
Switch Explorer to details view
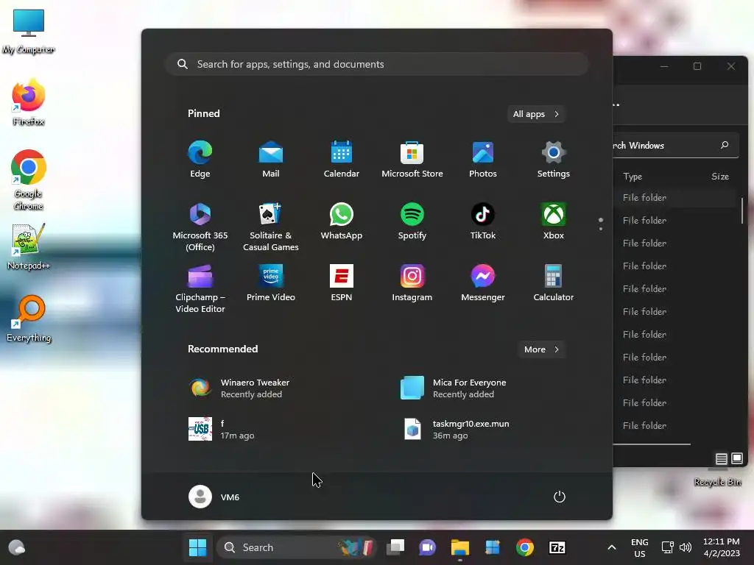[721, 459]
